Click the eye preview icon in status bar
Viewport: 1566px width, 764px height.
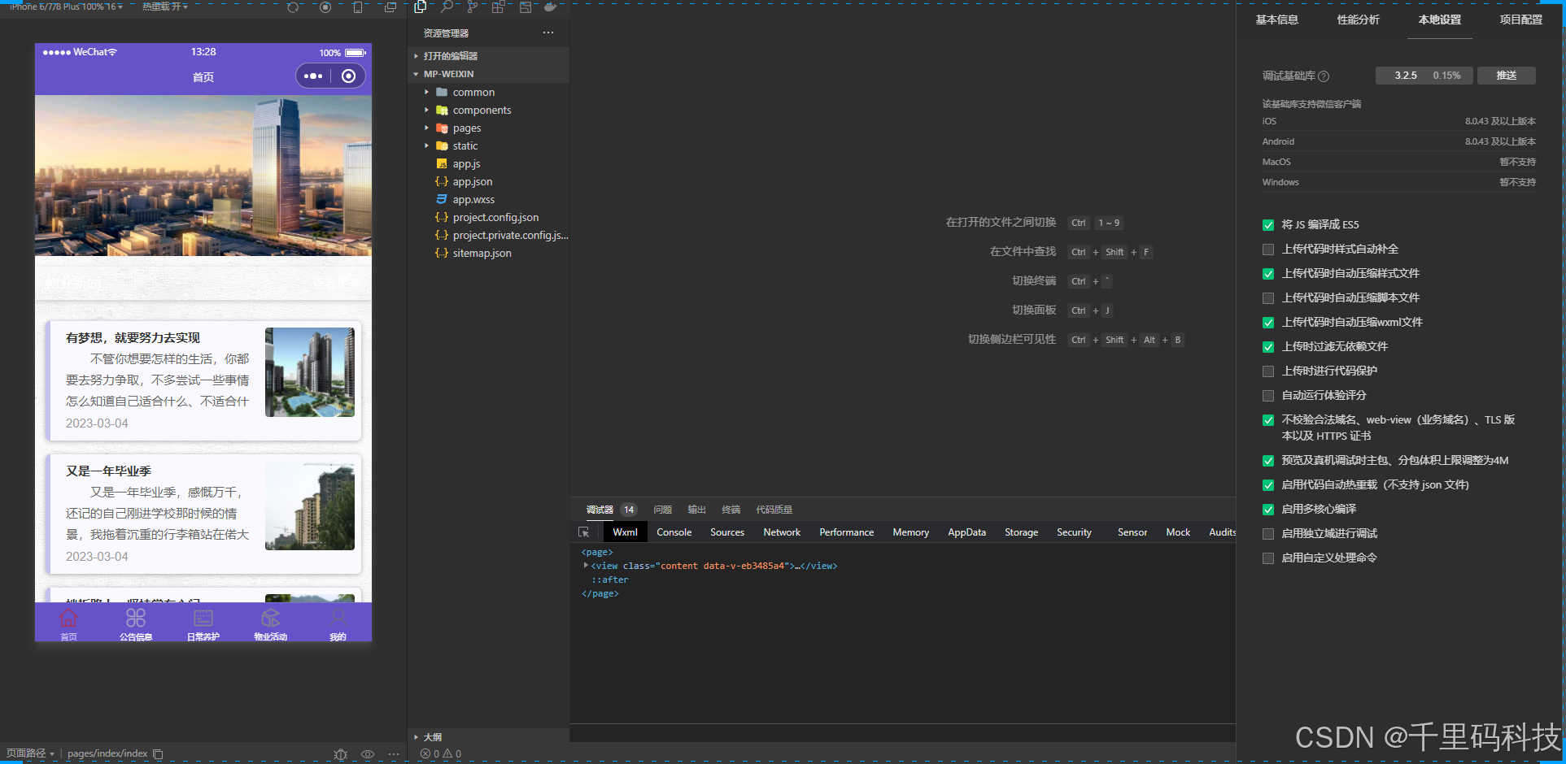click(368, 754)
